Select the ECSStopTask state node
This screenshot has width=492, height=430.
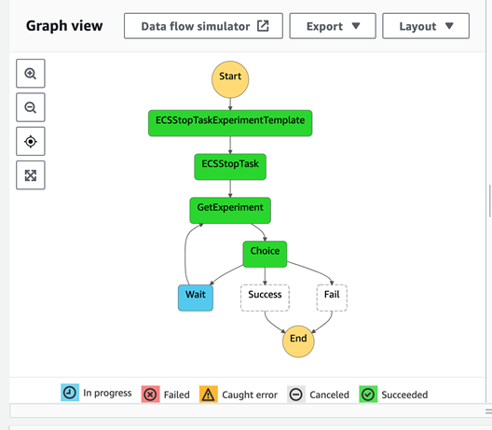tap(230, 167)
